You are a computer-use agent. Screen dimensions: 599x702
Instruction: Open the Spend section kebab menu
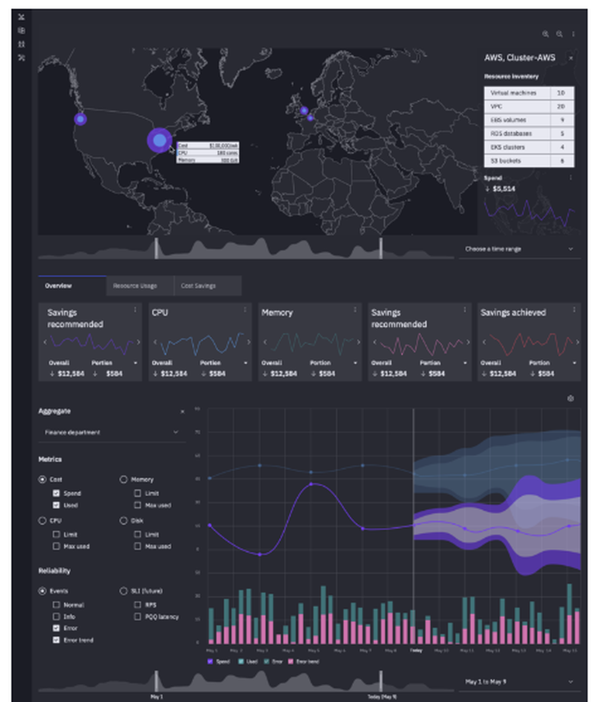tap(570, 178)
